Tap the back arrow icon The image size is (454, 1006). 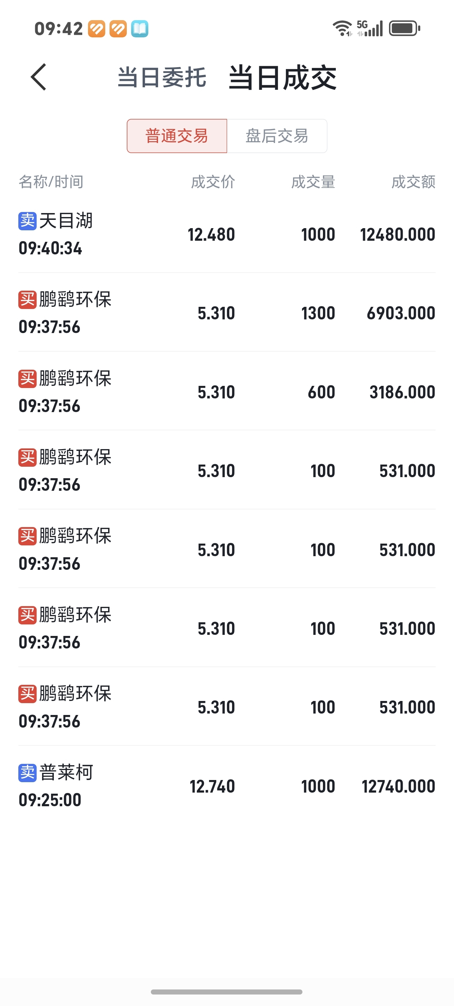click(x=38, y=77)
